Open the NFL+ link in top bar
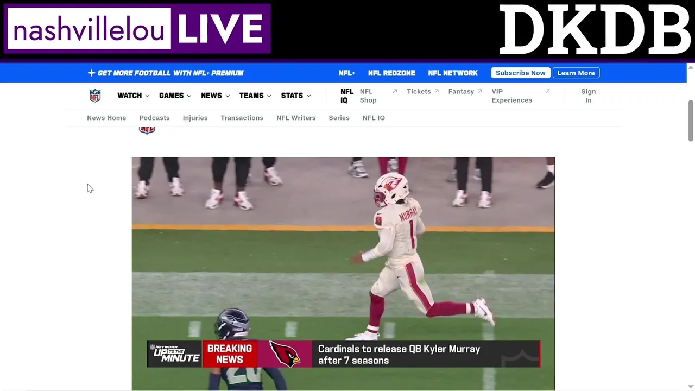The height and width of the screenshot is (391, 695). point(346,73)
